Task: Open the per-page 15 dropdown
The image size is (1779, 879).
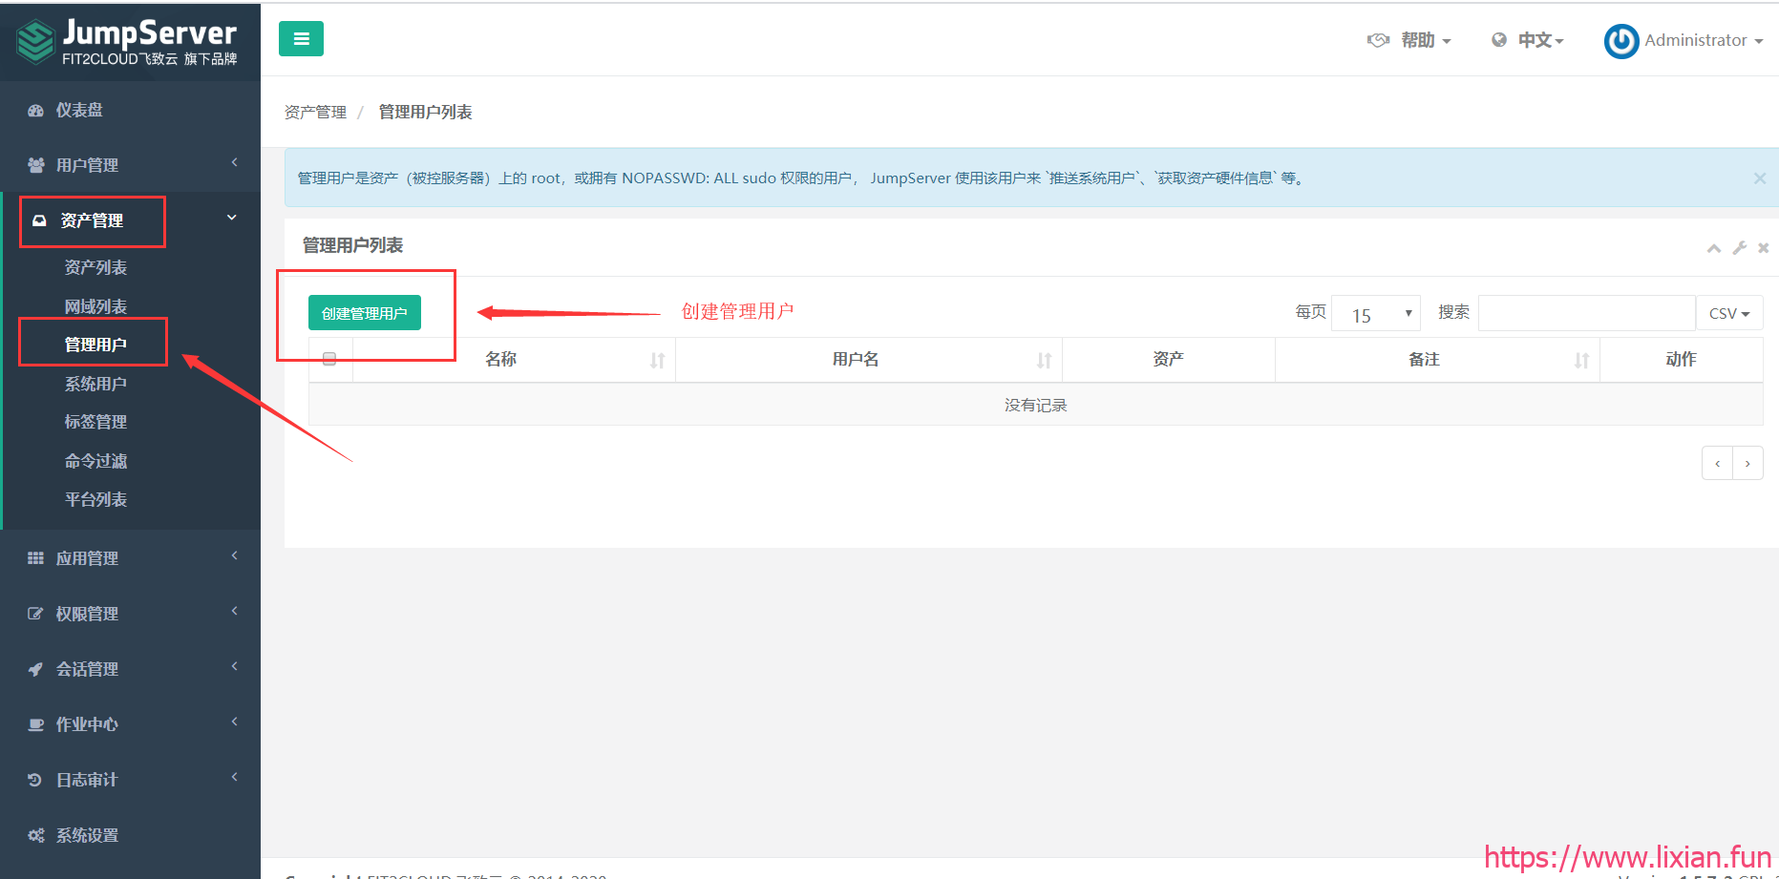Action: (1376, 314)
